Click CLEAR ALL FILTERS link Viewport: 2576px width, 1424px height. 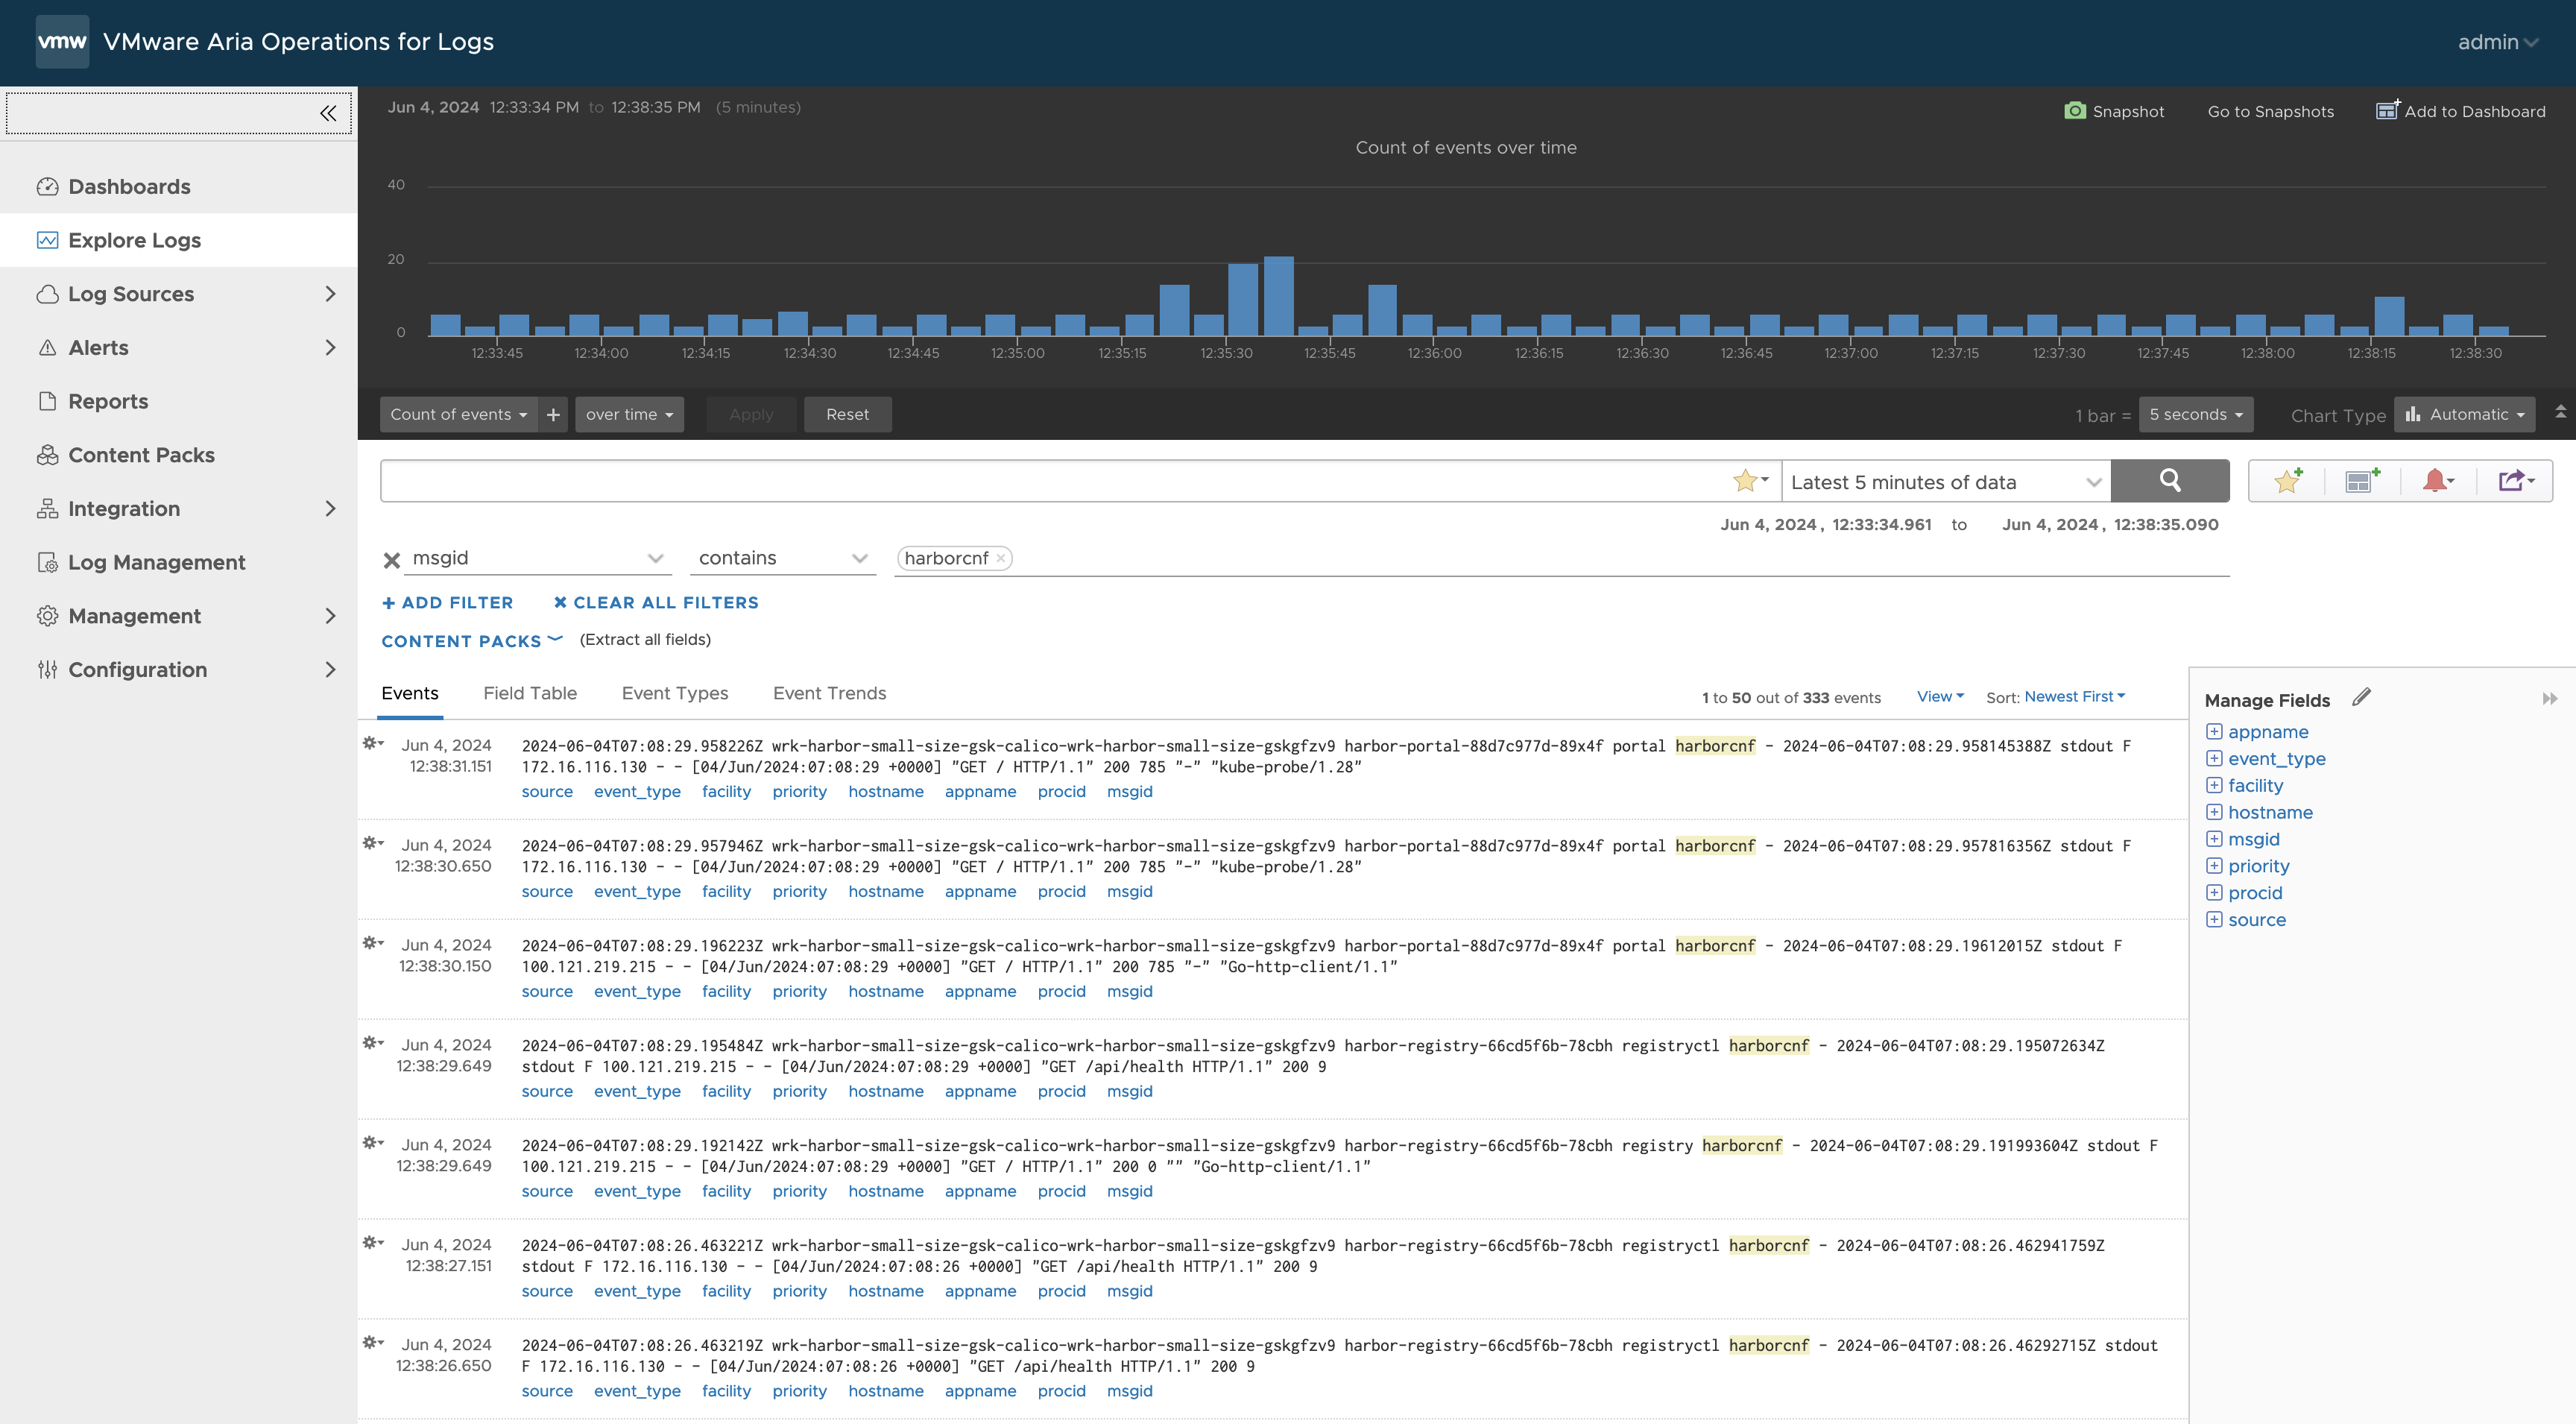point(656,602)
